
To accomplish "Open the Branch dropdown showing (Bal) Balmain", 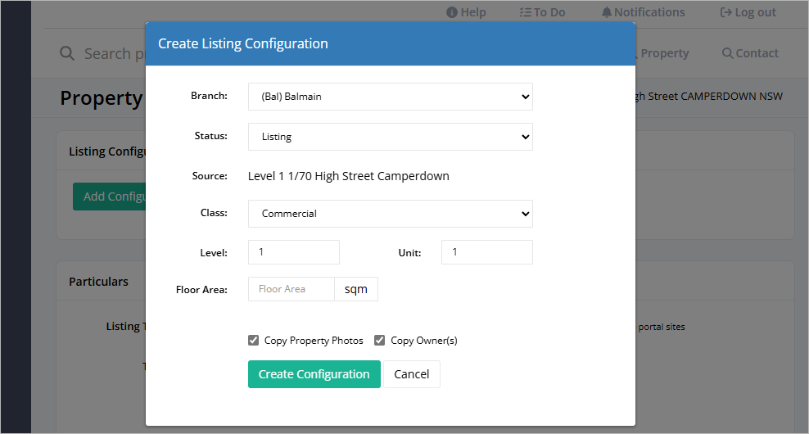I will pyautogui.click(x=390, y=97).
